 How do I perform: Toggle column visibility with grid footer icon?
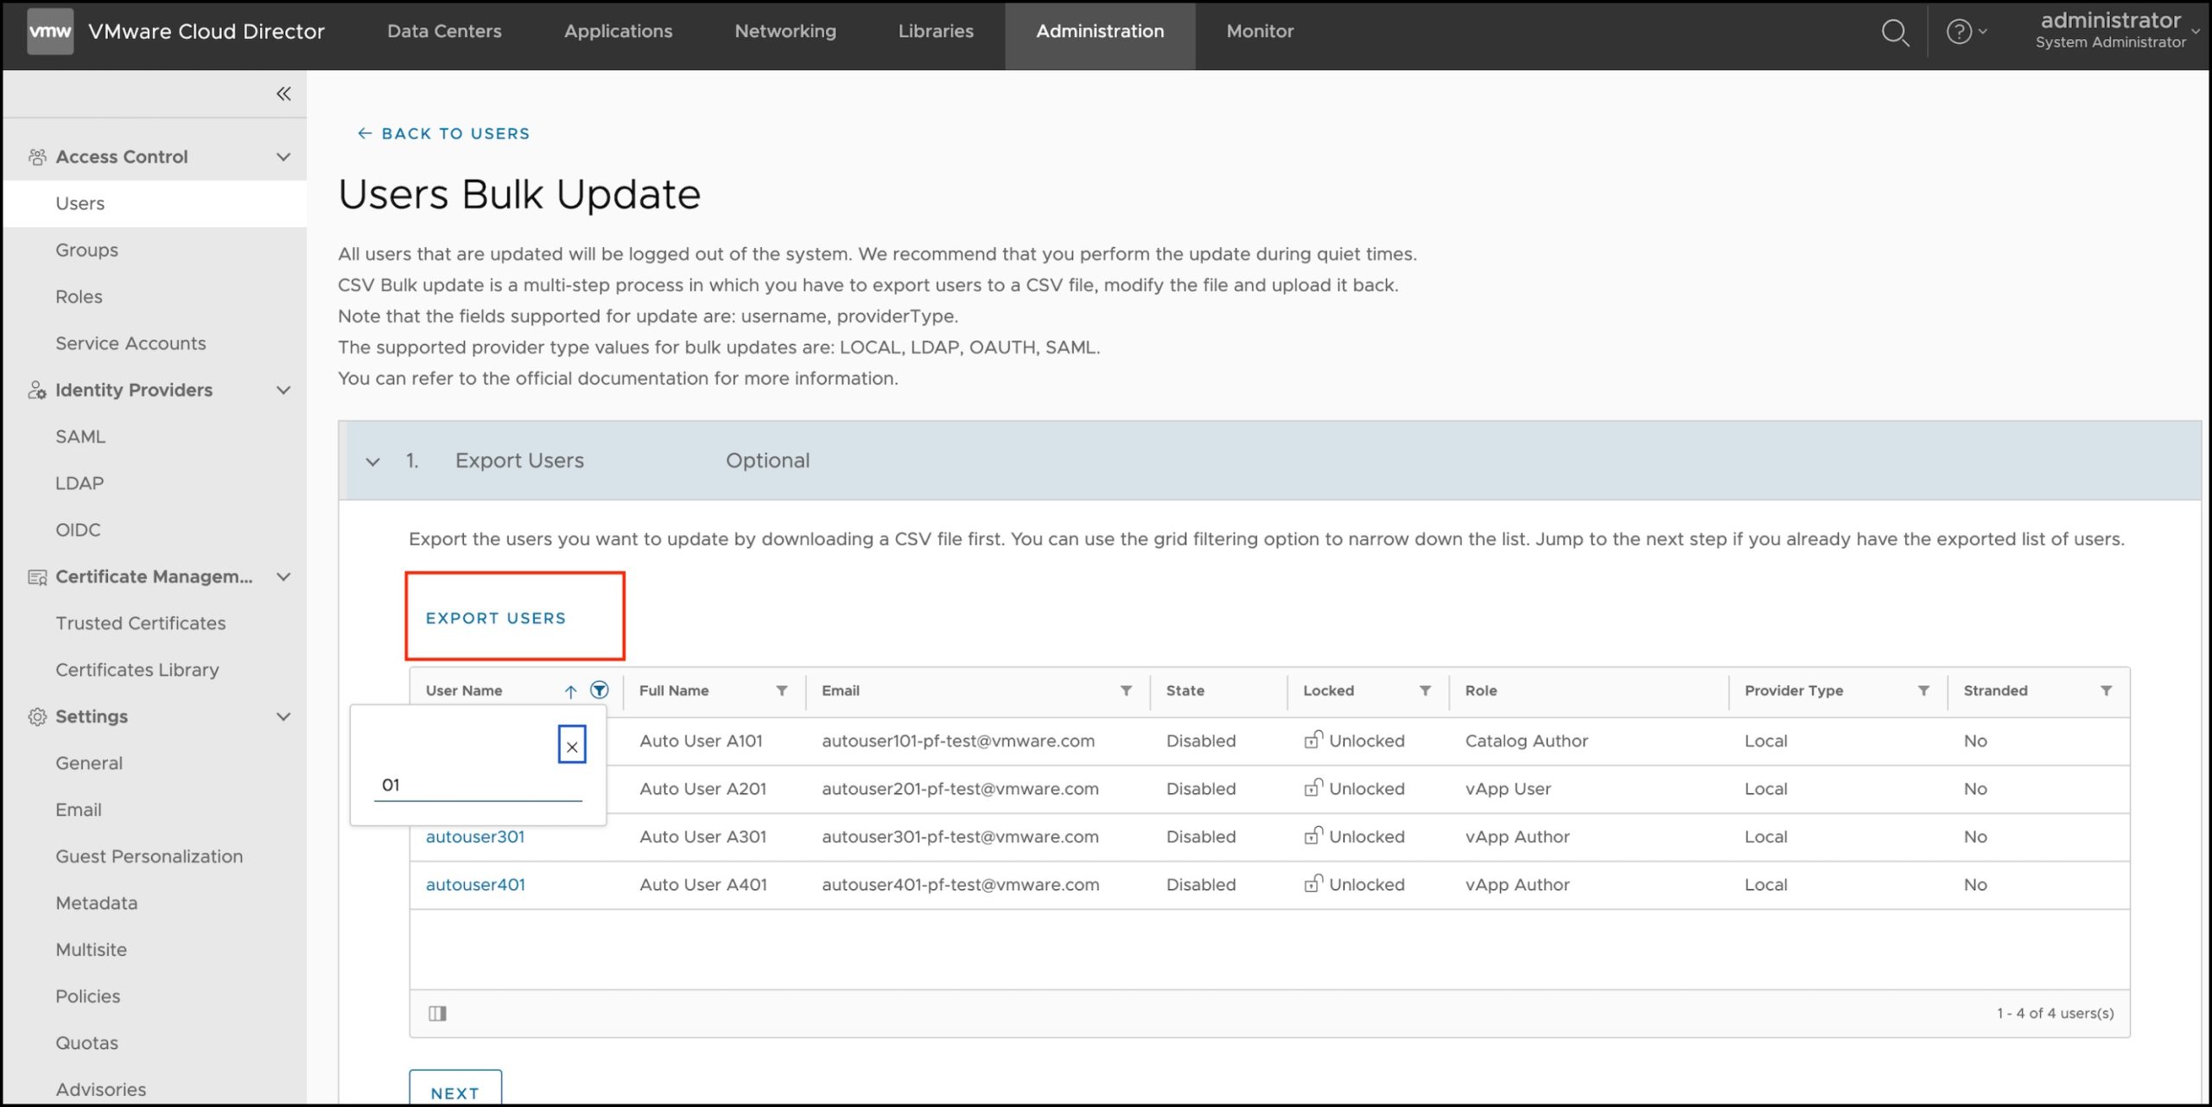437,1013
